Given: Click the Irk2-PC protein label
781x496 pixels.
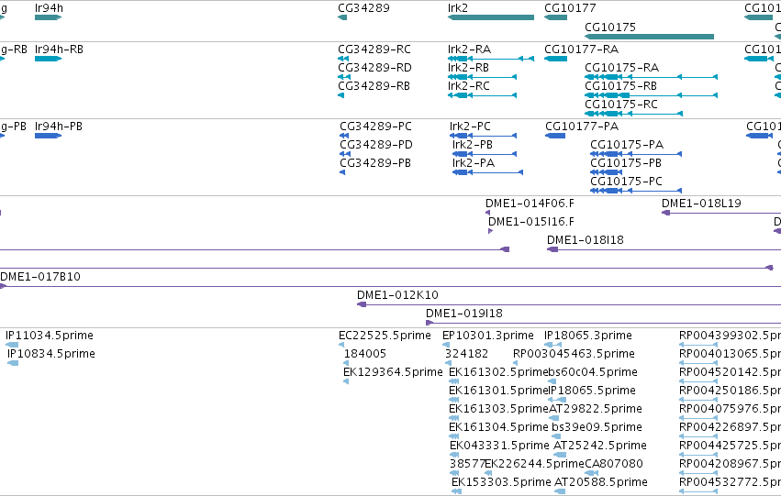Looking at the screenshot, I should tap(470, 127).
